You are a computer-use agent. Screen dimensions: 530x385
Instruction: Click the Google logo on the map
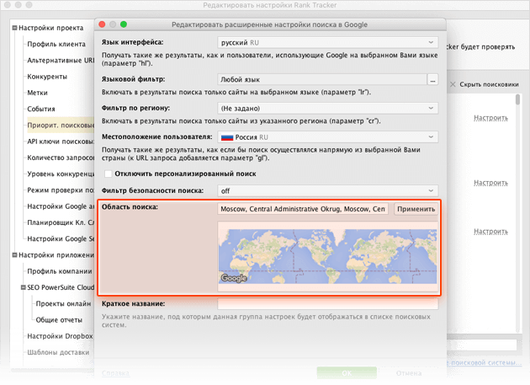click(235, 278)
